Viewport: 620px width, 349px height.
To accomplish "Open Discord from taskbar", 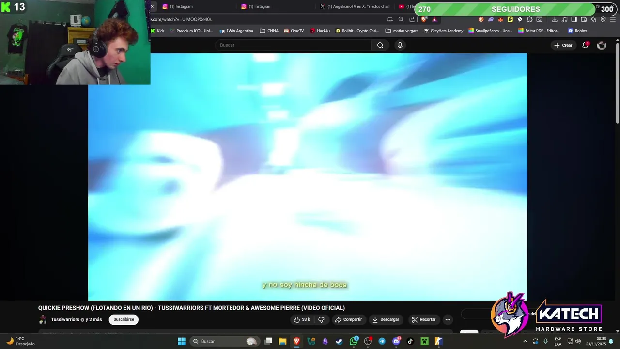I will [396, 341].
